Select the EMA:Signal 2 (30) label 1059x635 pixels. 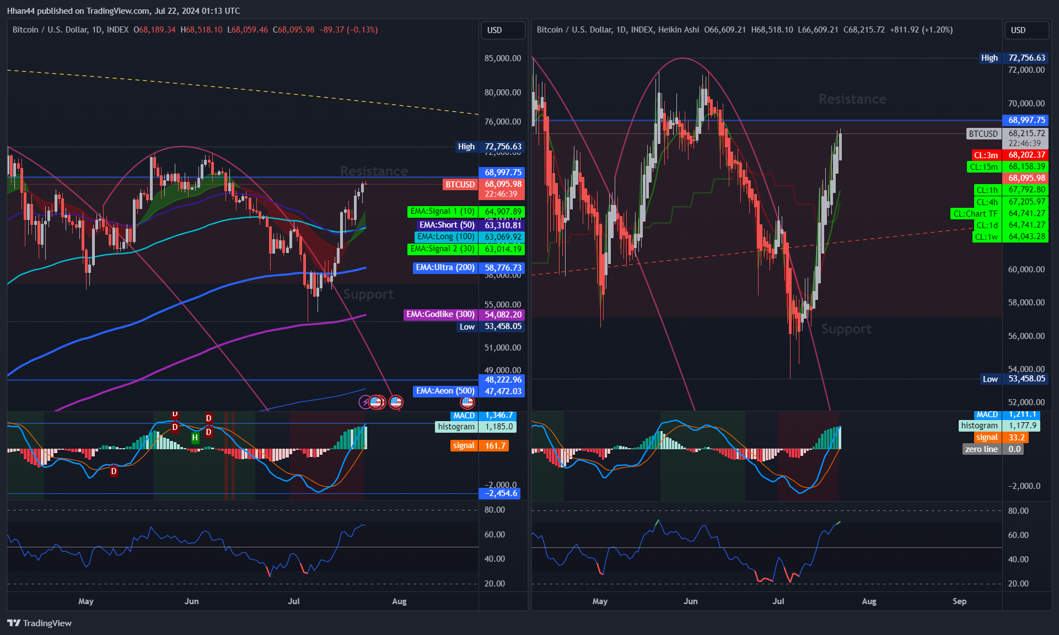[x=442, y=249]
